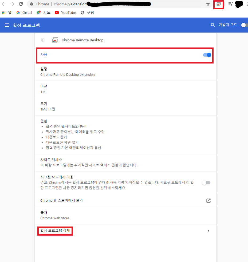Click the browser forward arrow
This screenshot has width=248, height=262.
[x=12, y=4]
